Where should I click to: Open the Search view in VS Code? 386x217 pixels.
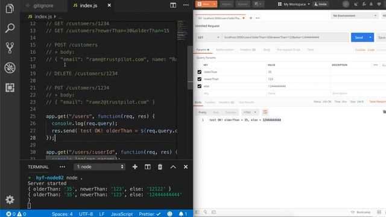click(10, 28)
